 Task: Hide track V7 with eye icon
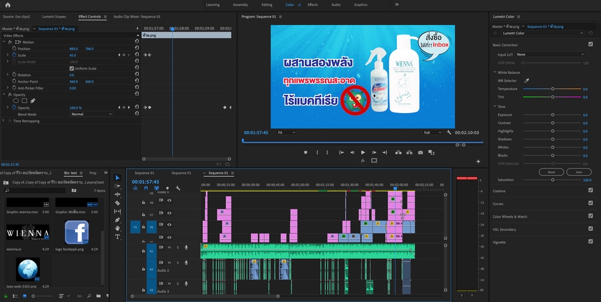click(170, 213)
